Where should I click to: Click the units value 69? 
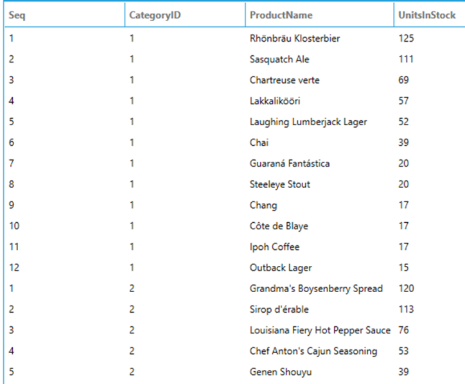click(x=403, y=80)
